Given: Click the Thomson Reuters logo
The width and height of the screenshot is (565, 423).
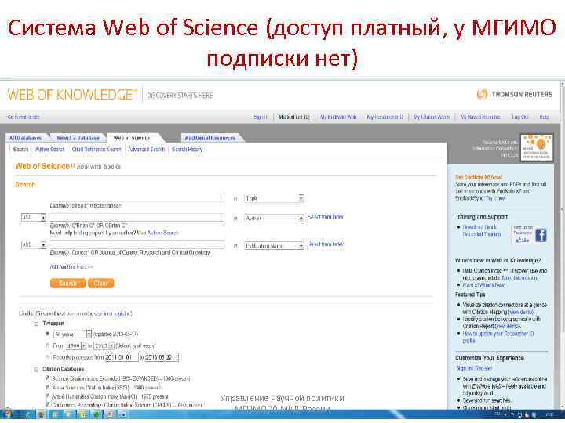Looking at the screenshot, I should point(514,94).
